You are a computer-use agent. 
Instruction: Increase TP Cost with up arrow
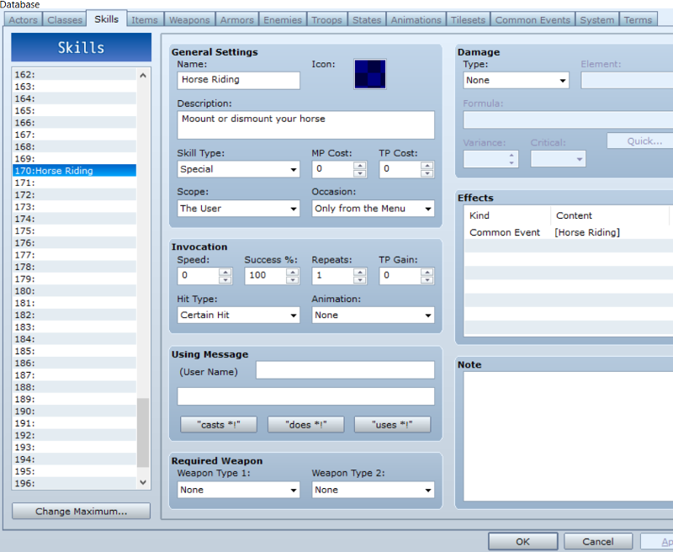427,165
